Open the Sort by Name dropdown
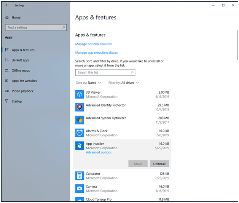Image resolution: width=239 pixels, height=203 pixels. click(x=88, y=83)
